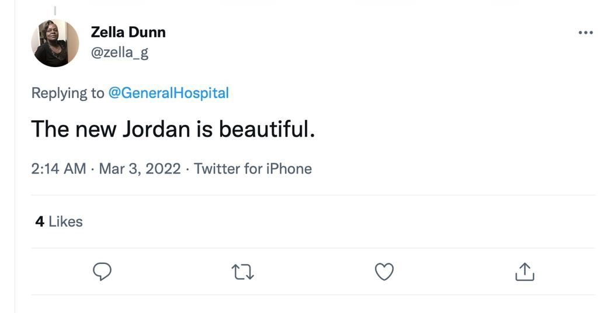
Task: Click the Mar 3, 2022 date
Action: pyautogui.click(x=140, y=169)
